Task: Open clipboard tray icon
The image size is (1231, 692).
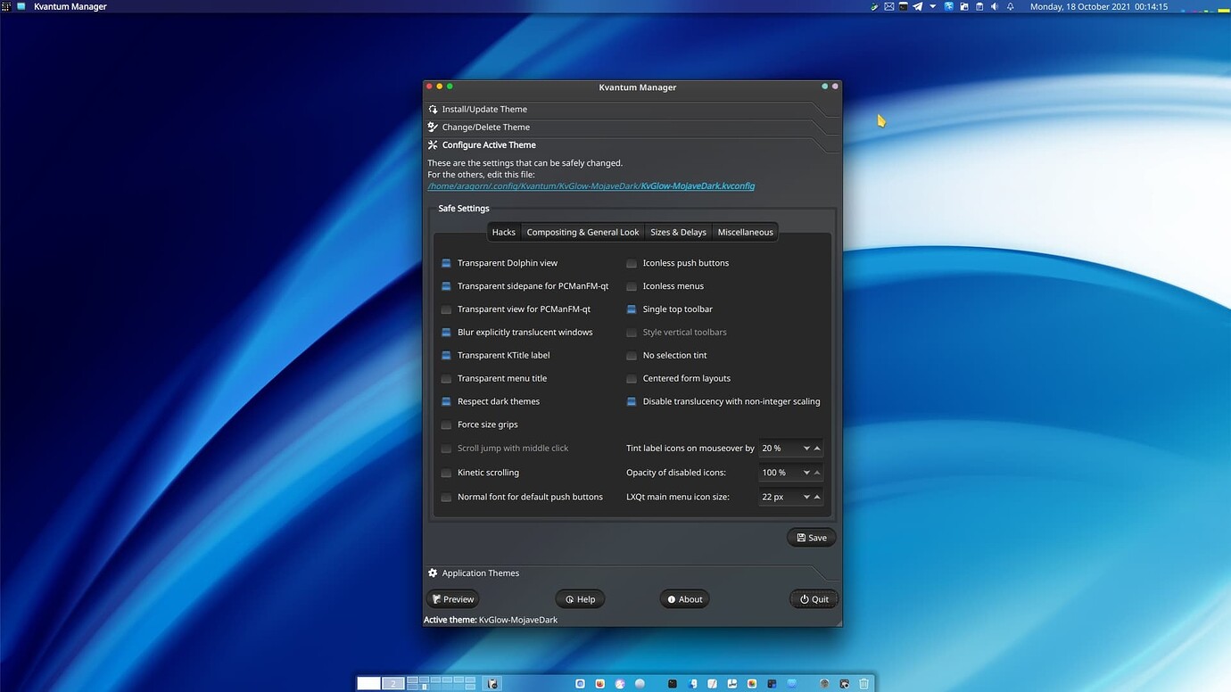Action: tap(979, 6)
